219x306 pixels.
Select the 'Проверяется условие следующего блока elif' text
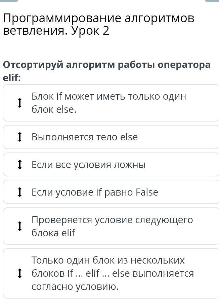[112, 226]
